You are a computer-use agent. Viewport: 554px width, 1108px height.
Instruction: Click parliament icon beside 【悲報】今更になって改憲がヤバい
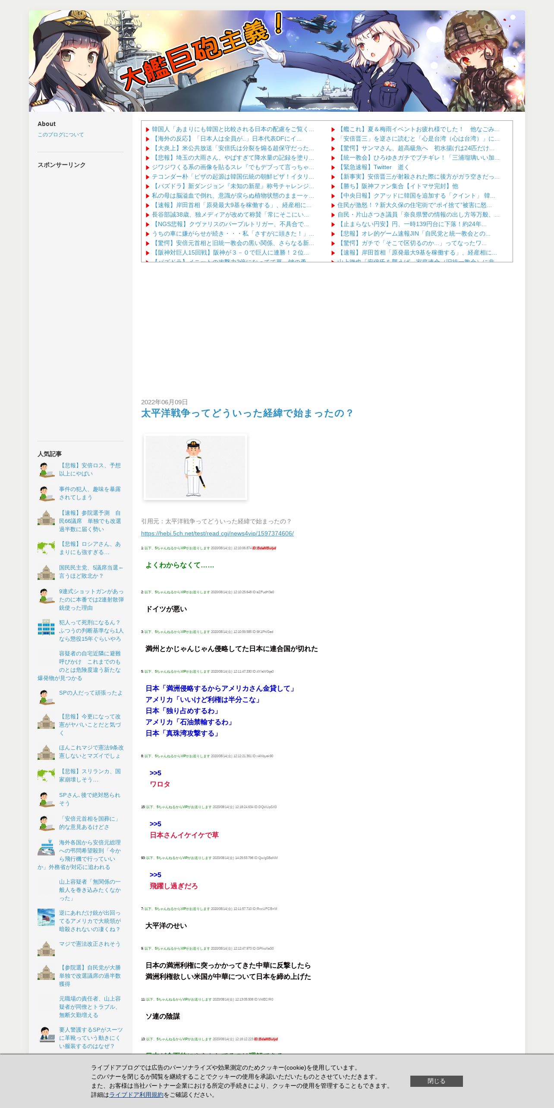click(46, 721)
